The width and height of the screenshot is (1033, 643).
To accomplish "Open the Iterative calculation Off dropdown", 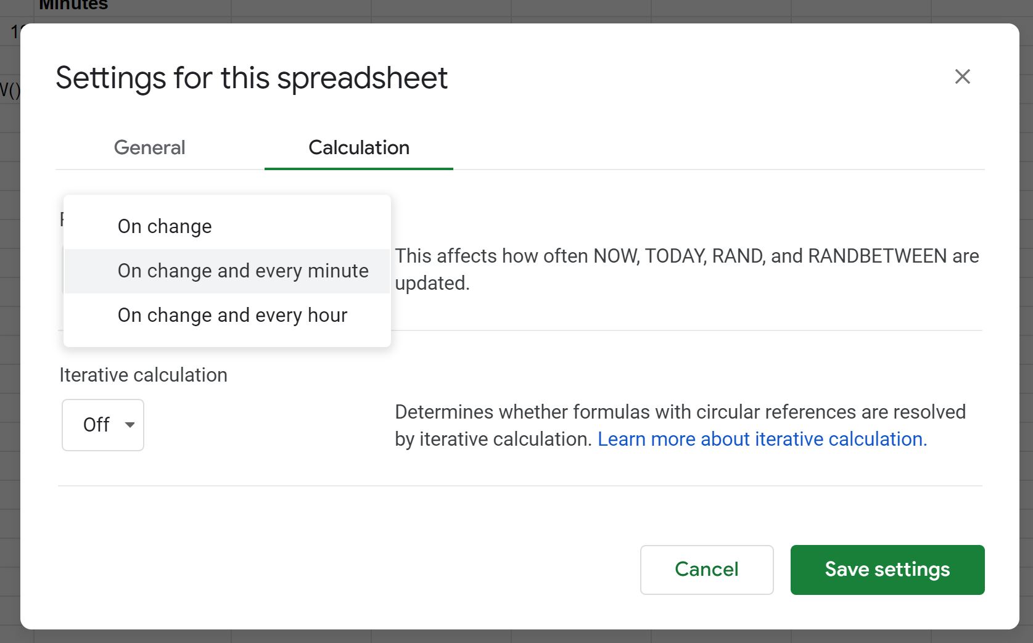I will tap(102, 425).
